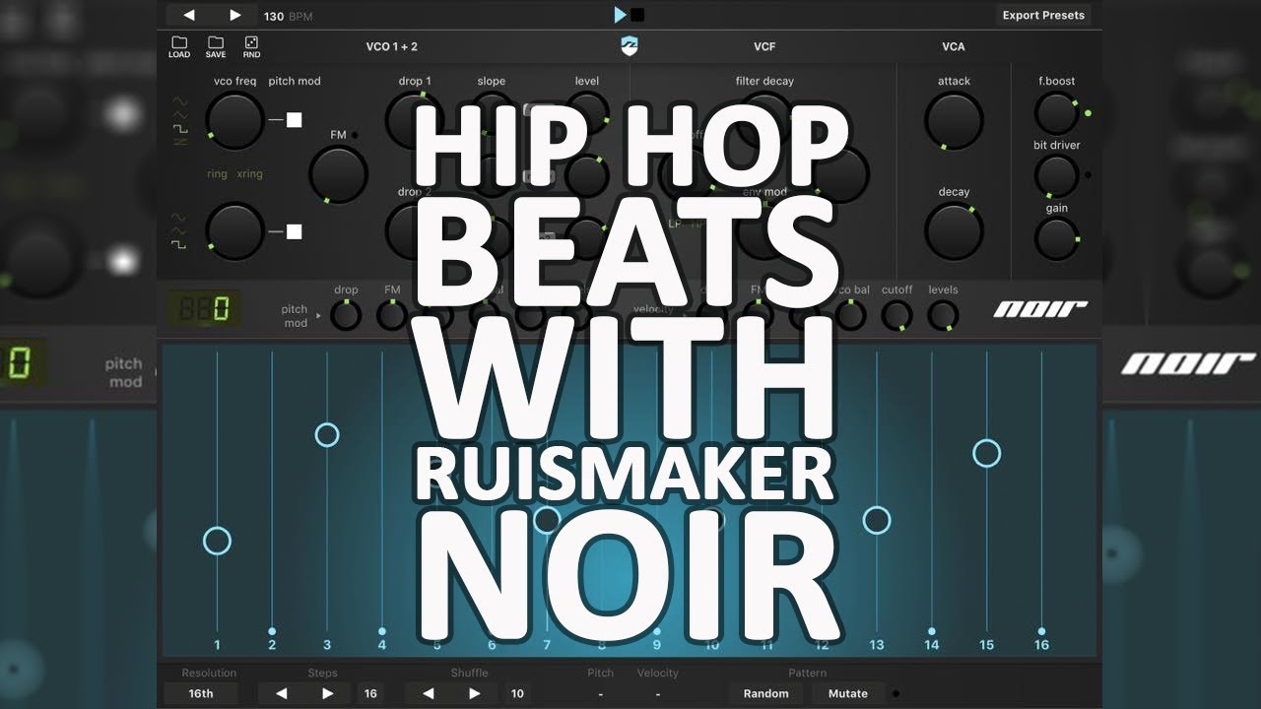1261x709 pixels.
Task: Click the bit driver knob
Action: [1056, 175]
